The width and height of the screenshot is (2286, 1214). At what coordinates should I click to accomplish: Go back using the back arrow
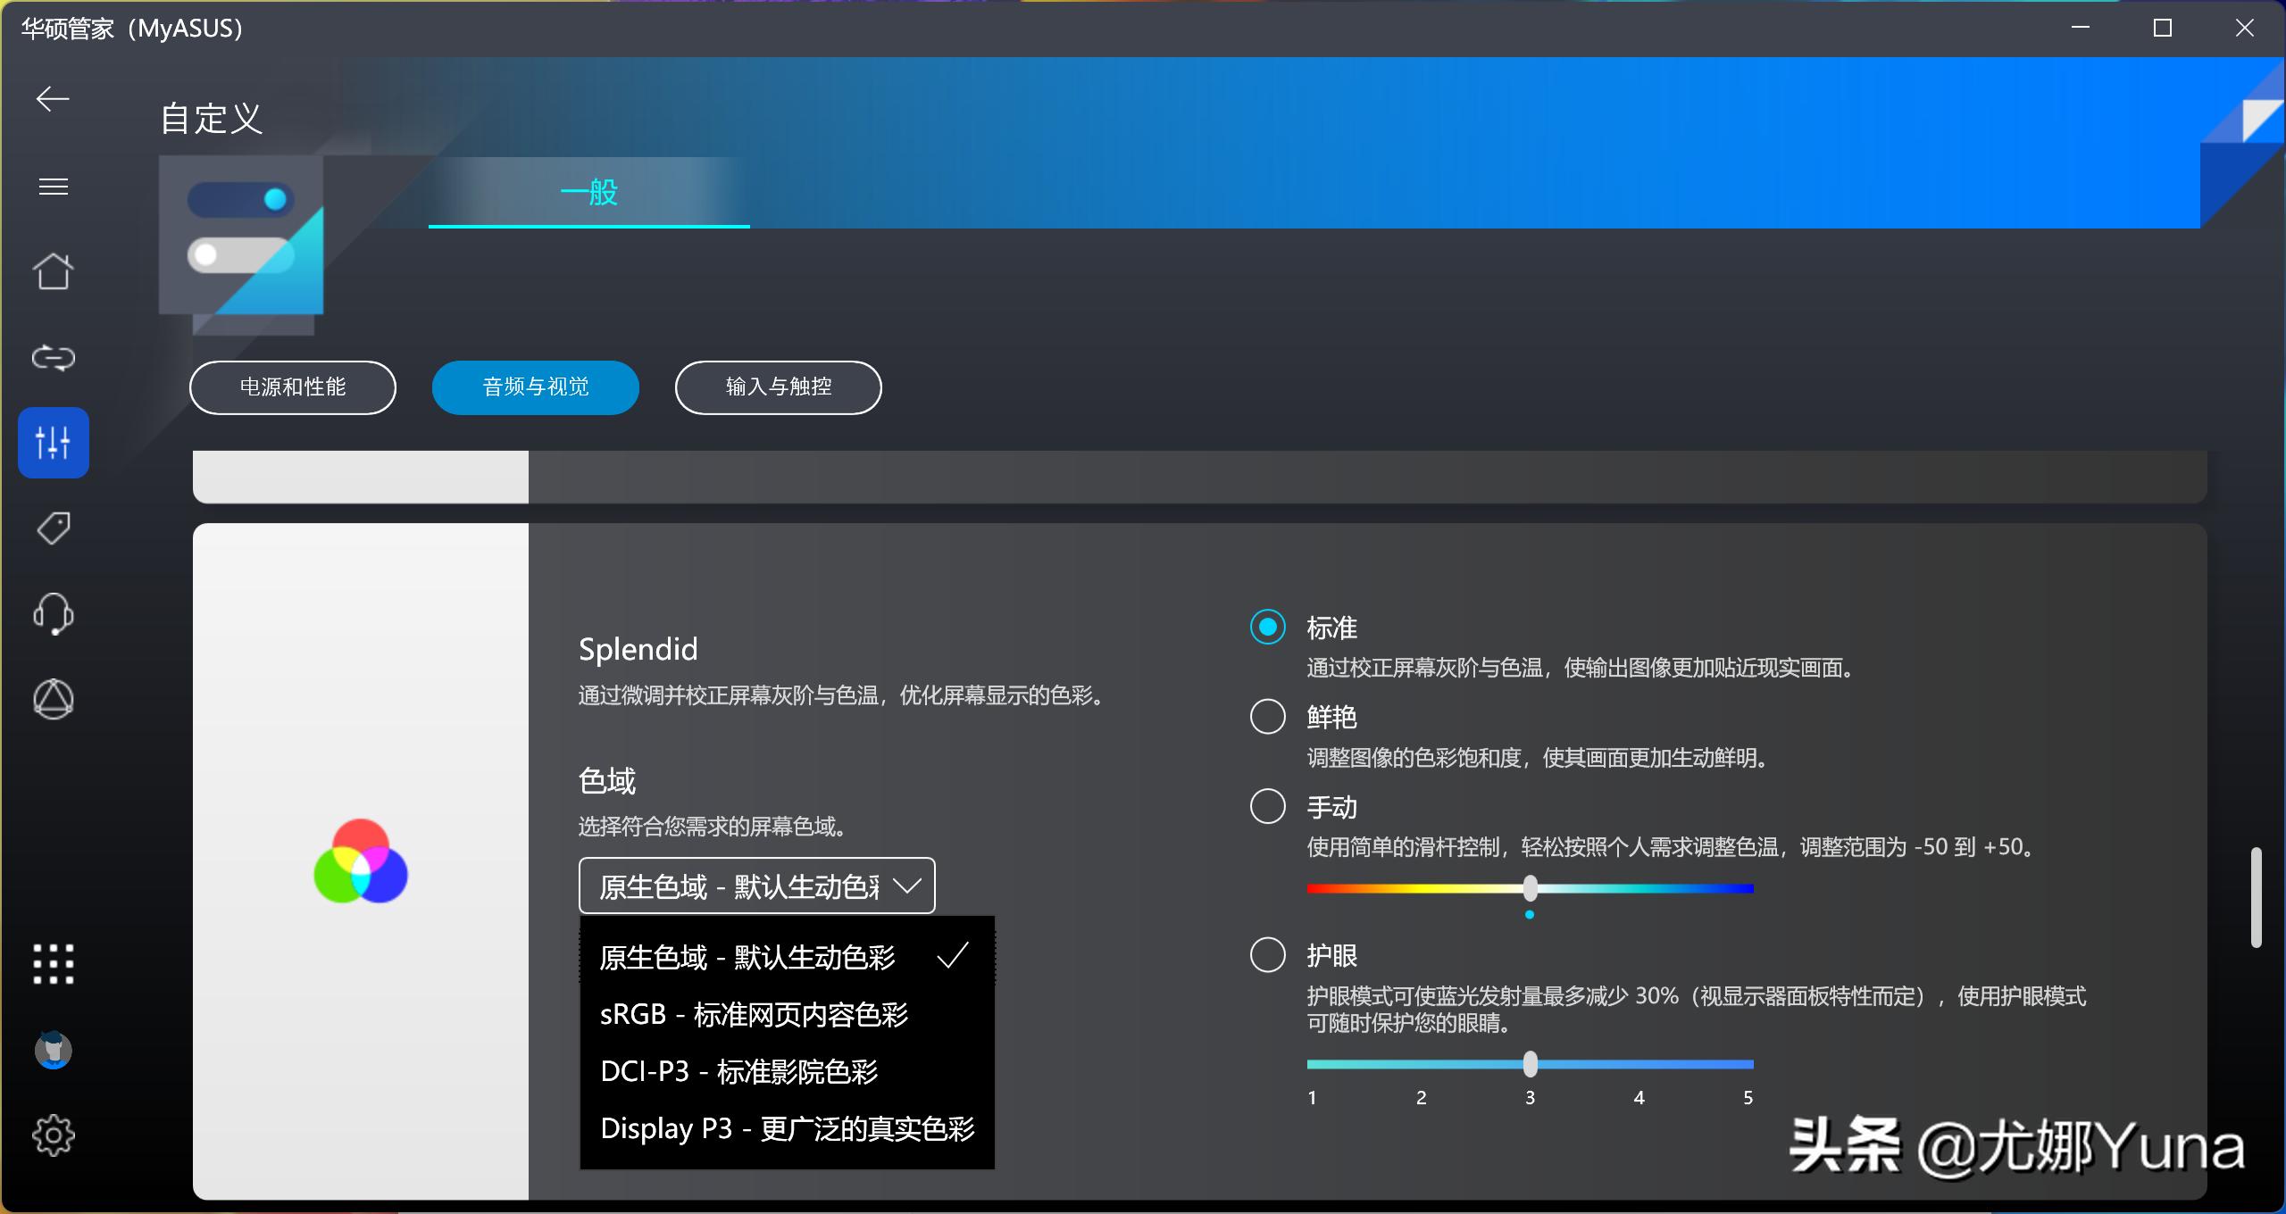pyautogui.click(x=53, y=99)
